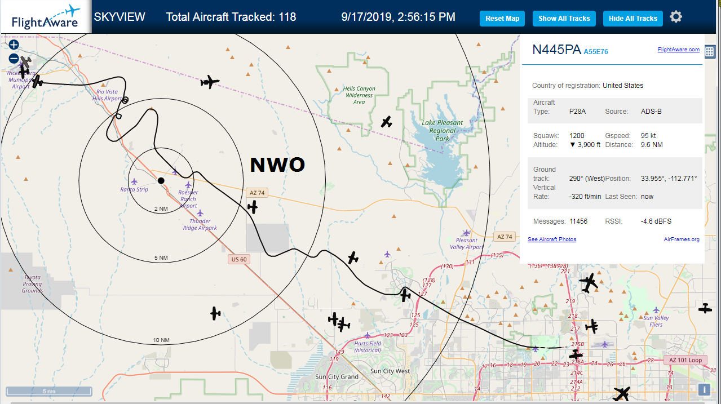Click ground track value 290° (West)
721x404 pixels.
tap(587, 179)
